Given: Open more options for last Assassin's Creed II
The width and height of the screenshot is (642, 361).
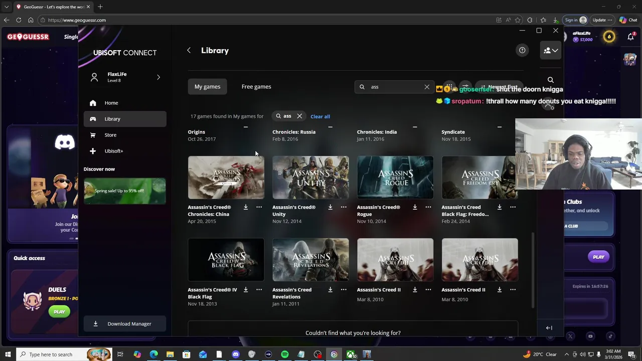Looking at the screenshot, I should point(513,289).
